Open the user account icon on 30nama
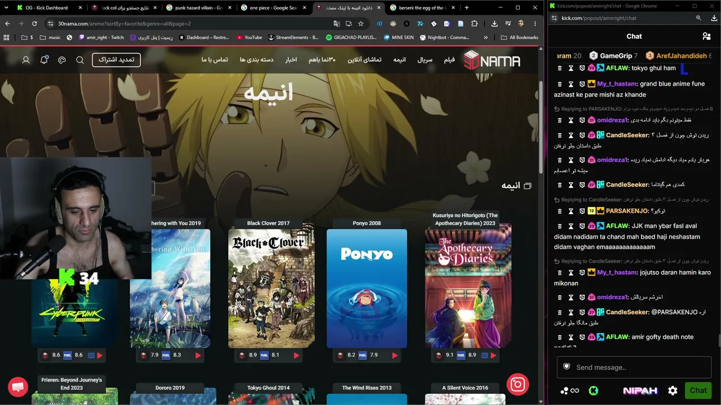The image size is (721, 405). point(26,60)
